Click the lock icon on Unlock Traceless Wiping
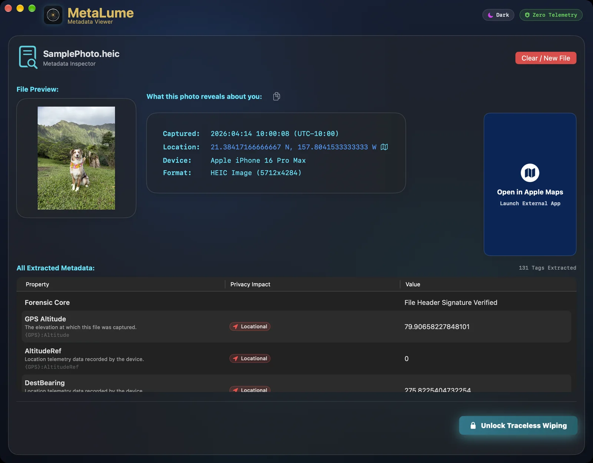Screen dimensions: 593x463 click(x=473, y=426)
